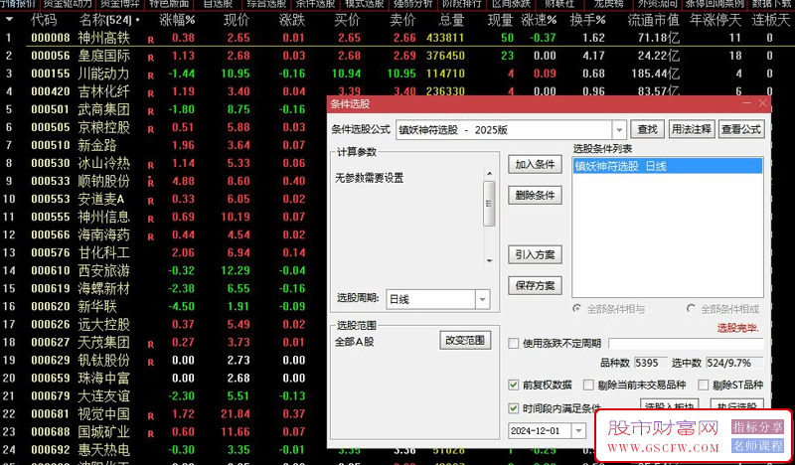
Task: Click R margin marker for 天茂集团
Action: click(x=151, y=345)
